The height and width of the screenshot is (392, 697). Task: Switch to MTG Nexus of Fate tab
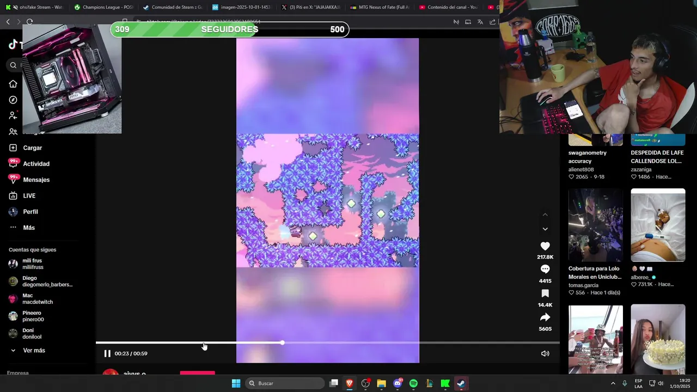click(380, 7)
